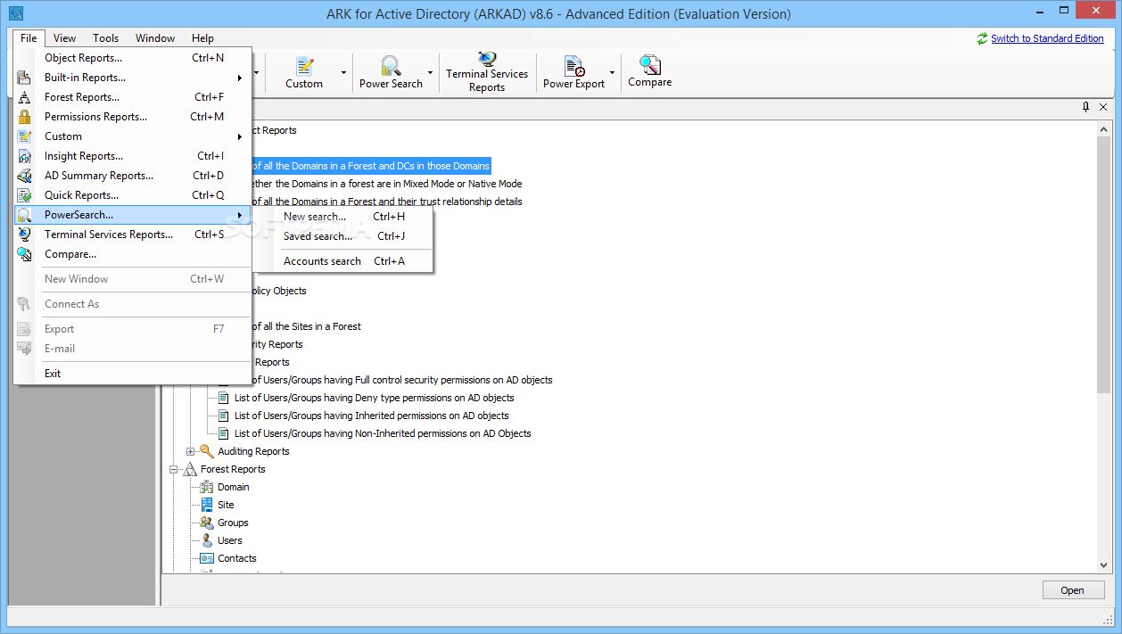Select Quick Reports... menu entry
The width and height of the screenshot is (1122, 634).
point(133,195)
